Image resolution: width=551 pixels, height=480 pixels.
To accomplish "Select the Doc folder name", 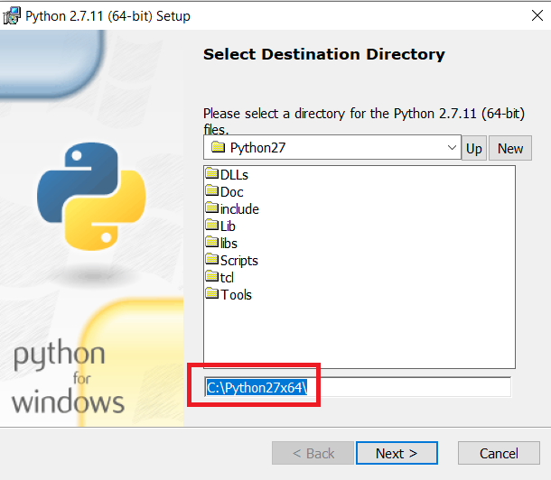I will pyautogui.click(x=231, y=192).
